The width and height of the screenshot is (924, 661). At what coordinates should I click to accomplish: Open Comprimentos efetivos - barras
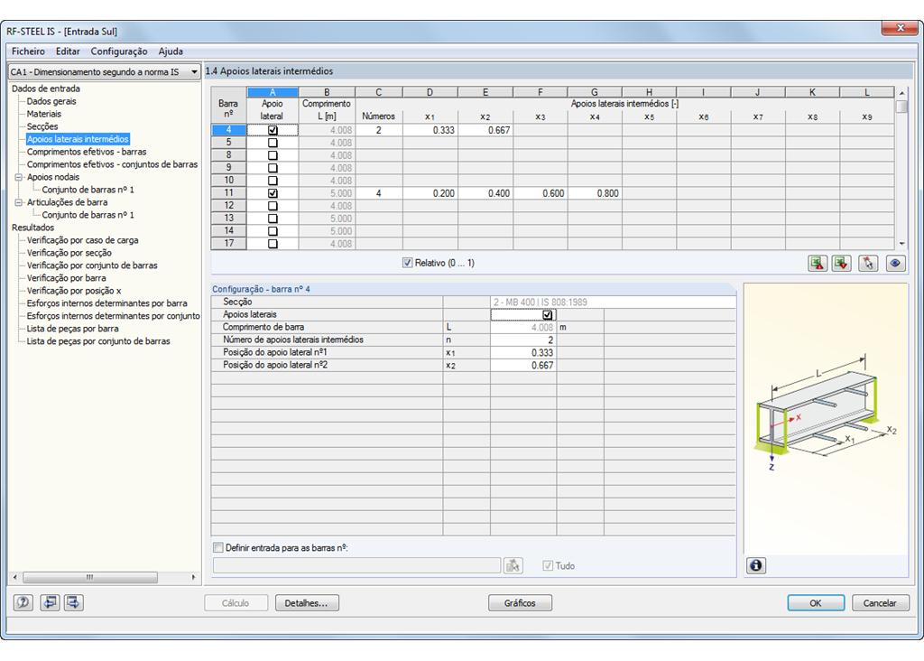click(x=87, y=152)
